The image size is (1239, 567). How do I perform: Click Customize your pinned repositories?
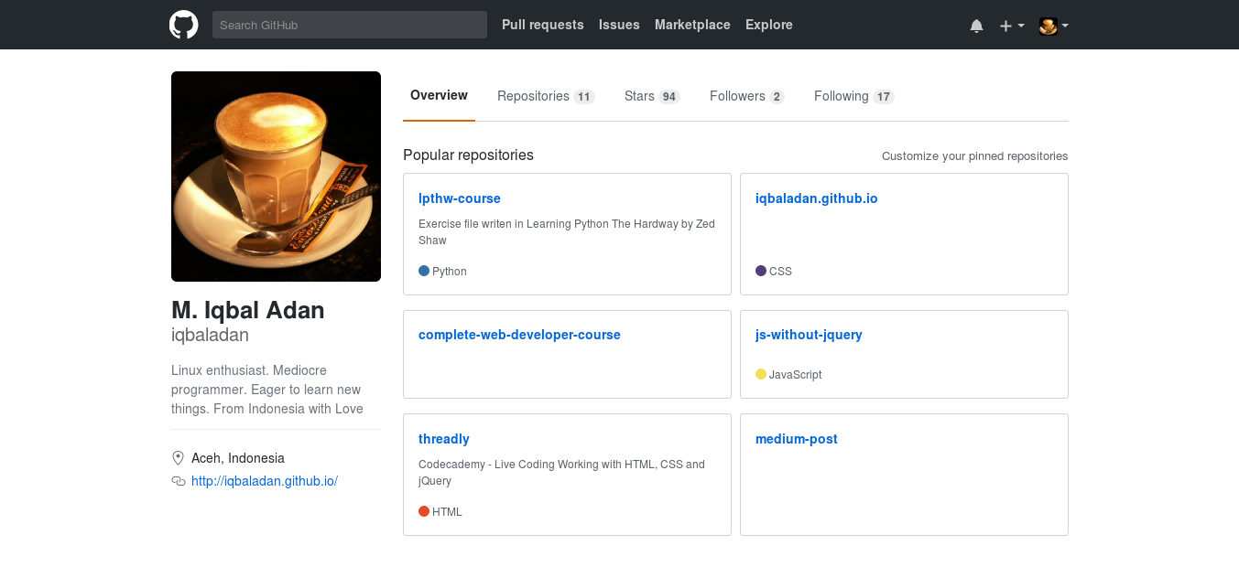pos(975,156)
